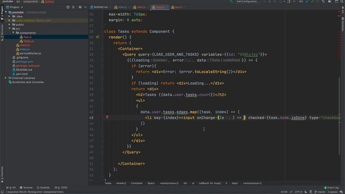Open Project panel settings gear
The height and width of the screenshot is (194, 345).
[80, 7]
